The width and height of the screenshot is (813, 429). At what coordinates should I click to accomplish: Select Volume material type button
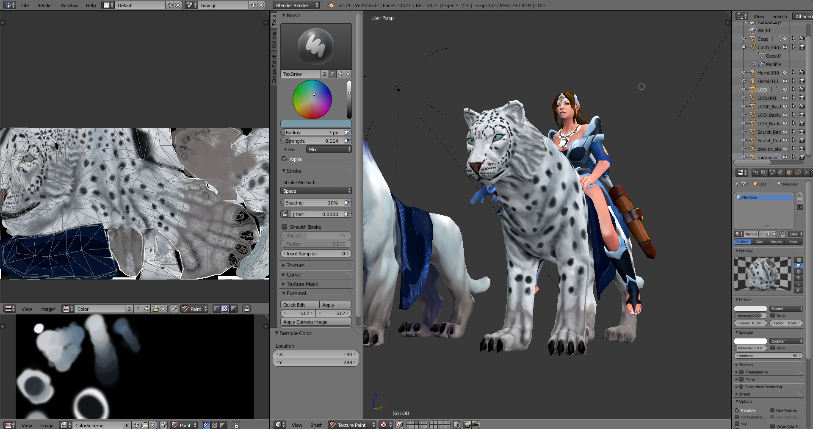[777, 242]
